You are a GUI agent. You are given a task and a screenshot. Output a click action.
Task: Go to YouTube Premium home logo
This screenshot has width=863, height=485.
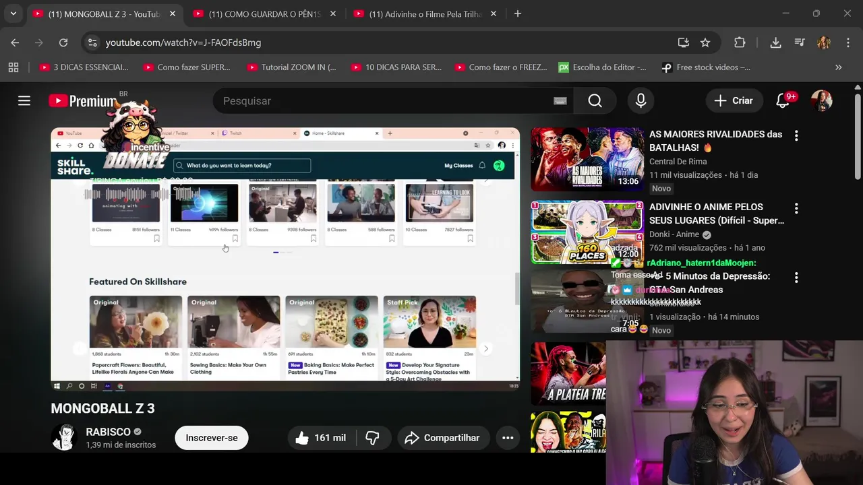(x=82, y=101)
